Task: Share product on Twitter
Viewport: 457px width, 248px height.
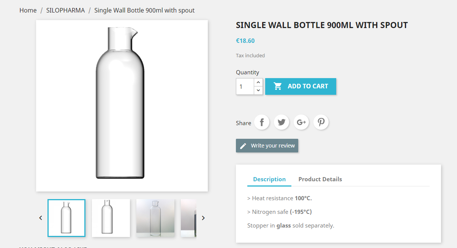Action: [281, 122]
